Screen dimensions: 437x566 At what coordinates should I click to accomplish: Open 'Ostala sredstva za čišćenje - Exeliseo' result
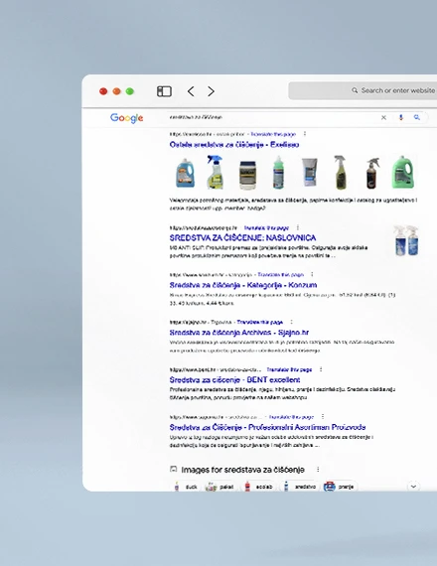click(234, 144)
